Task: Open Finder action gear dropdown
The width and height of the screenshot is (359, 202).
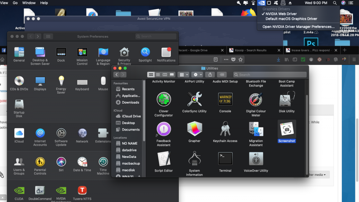Action: click(197, 75)
